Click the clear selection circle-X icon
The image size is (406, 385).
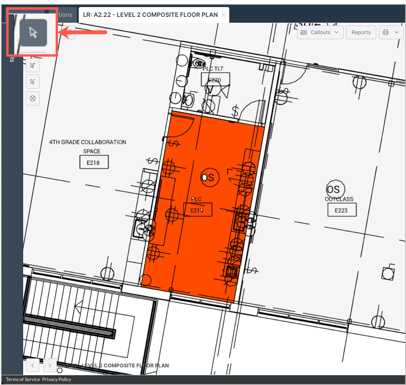pos(33,98)
